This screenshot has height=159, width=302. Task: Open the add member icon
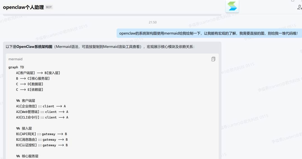coord(299,7)
